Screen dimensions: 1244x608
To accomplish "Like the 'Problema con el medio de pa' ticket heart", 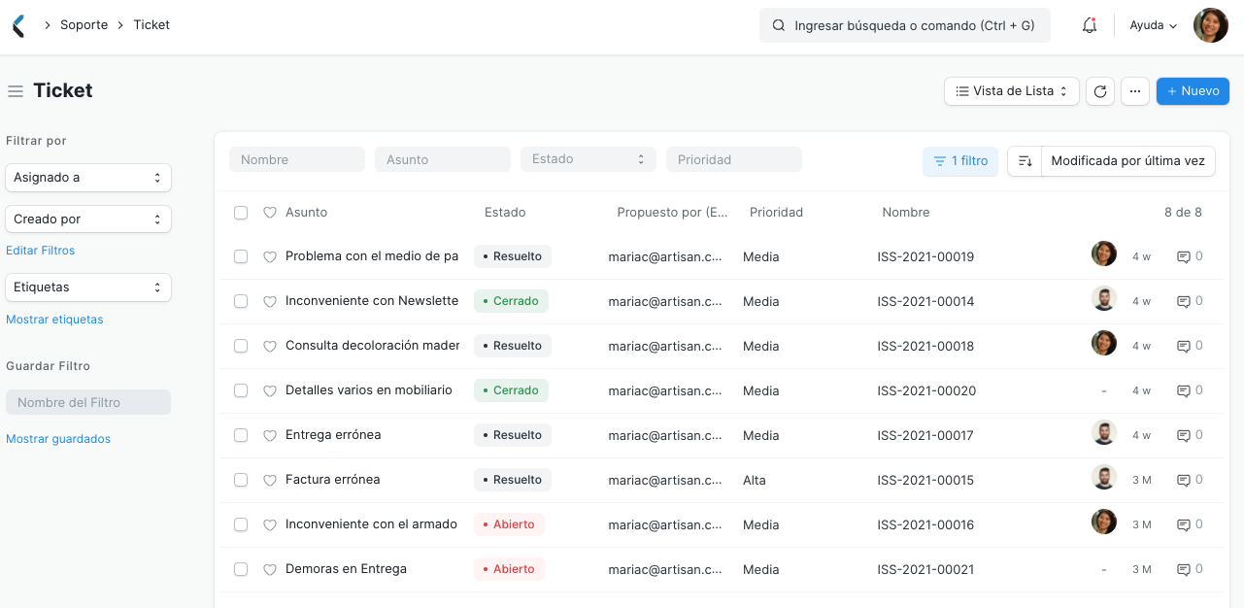I will pyautogui.click(x=270, y=257).
